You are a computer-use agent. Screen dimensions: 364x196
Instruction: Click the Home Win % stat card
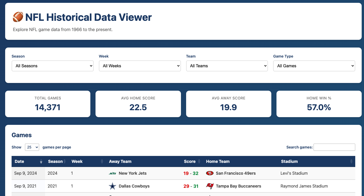pos(319,104)
